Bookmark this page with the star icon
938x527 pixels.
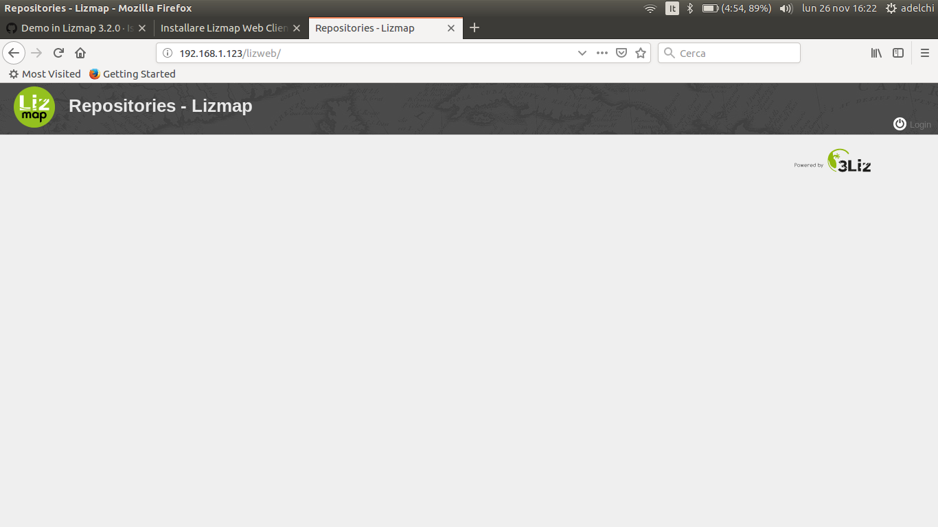click(x=641, y=53)
